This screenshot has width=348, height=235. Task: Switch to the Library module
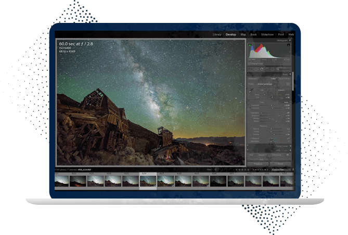tap(217, 34)
